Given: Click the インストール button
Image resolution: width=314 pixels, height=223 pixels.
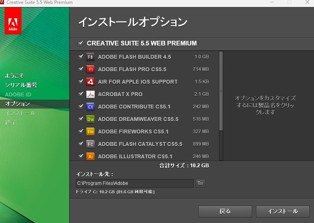Looking at the screenshot, I should tap(282, 211).
